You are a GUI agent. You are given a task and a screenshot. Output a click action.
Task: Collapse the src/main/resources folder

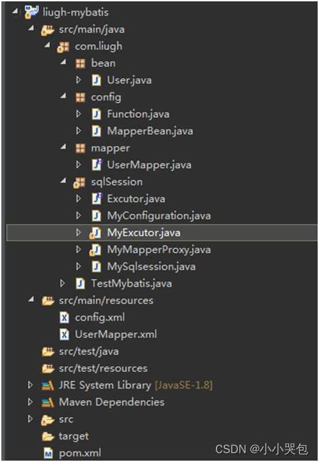tap(30, 299)
